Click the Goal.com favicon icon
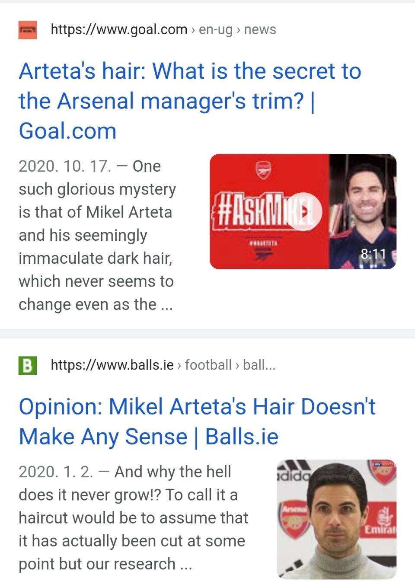Viewport: 415px width, 581px height. point(28,30)
